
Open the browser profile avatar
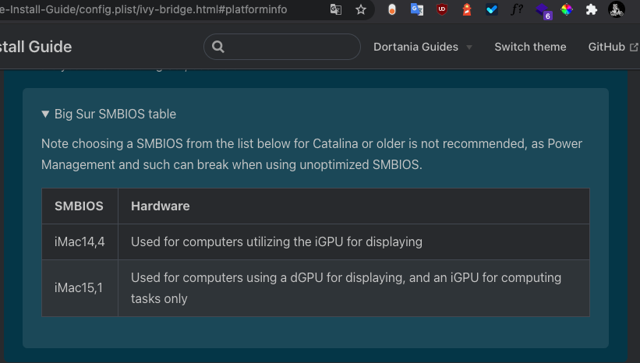[617, 10]
